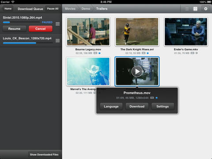The height and width of the screenshot is (159, 212).
Task: Play the Prometheus trailer
Action: (137, 72)
